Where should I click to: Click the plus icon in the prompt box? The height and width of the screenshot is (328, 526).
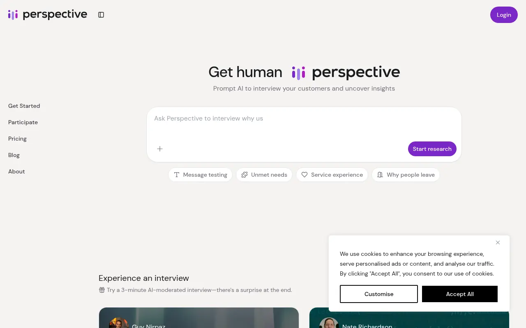[159, 149]
